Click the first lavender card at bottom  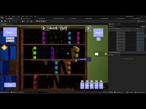pyautogui.click(x=82, y=85)
